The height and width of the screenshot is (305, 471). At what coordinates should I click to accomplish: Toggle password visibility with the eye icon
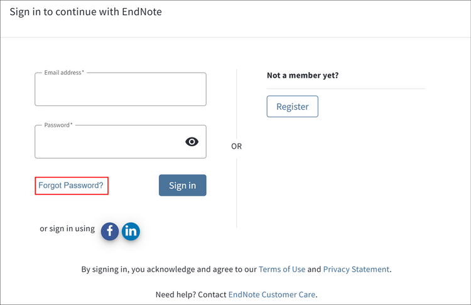(x=192, y=142)
